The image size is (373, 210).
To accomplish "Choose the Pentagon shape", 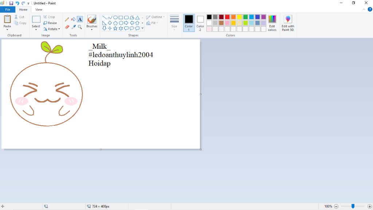I will click(x=115, y=23).
